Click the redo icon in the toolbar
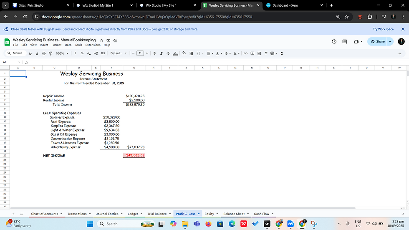 pos(37,53)
